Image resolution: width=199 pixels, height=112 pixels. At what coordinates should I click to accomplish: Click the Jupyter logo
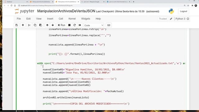[25, 11]
